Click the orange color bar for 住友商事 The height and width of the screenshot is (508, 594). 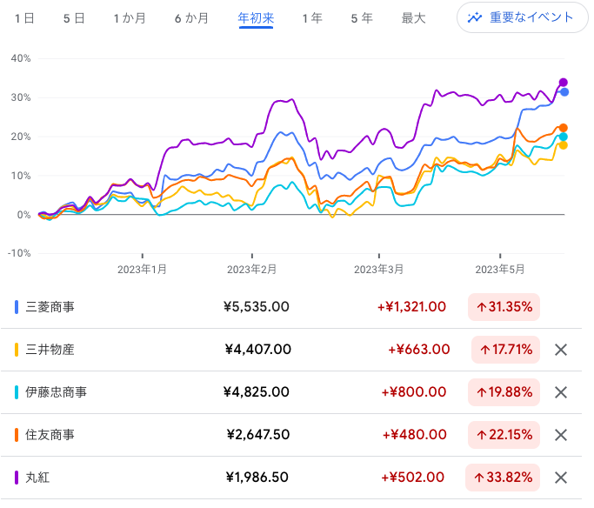[x=17, y=435]
